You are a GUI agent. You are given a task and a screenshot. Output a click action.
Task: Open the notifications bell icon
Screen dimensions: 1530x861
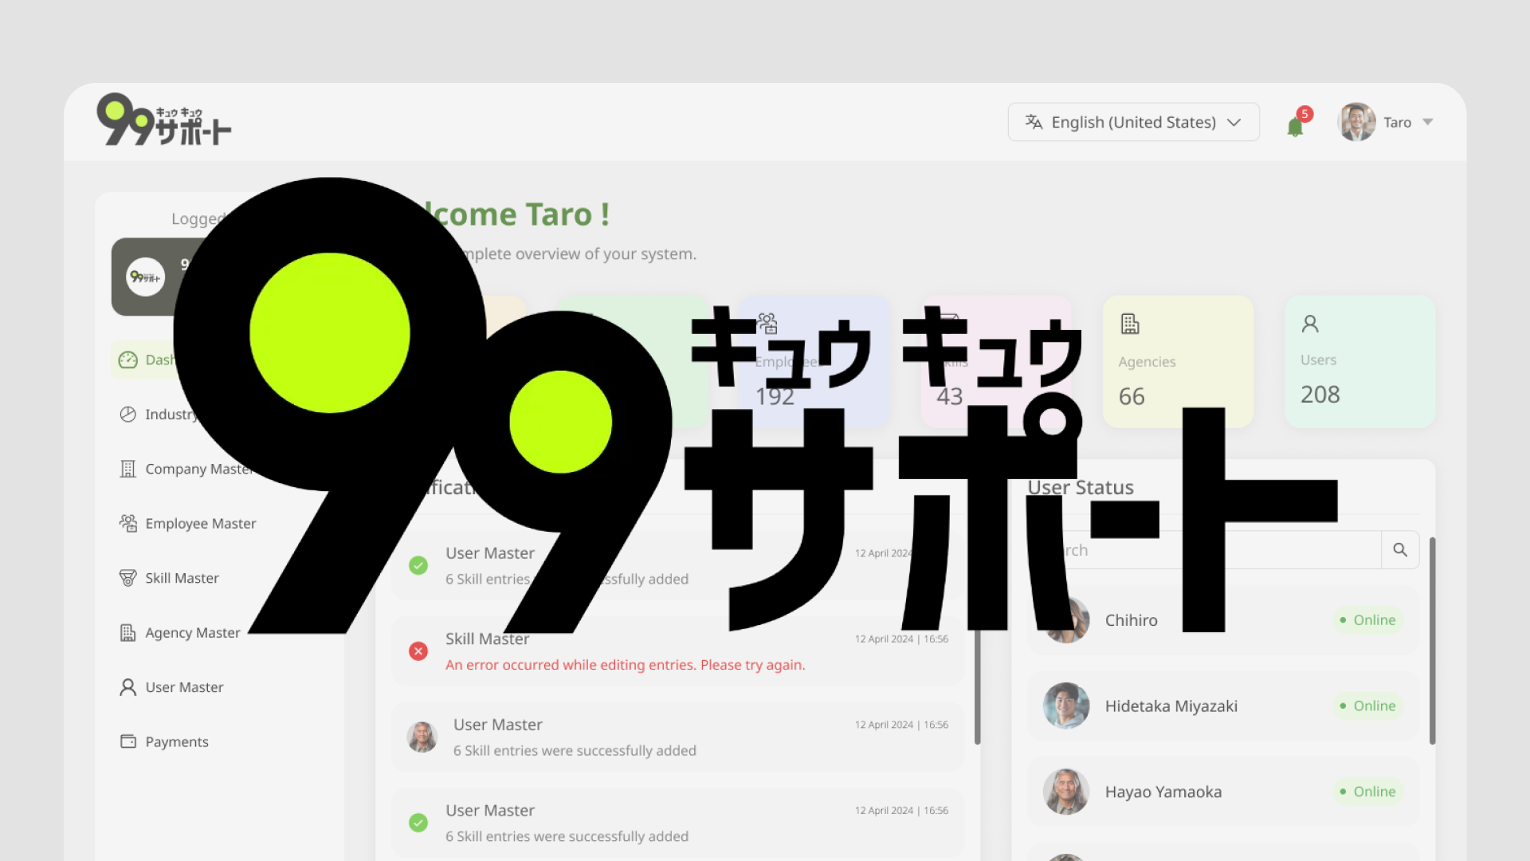(x=1295, y=127)
